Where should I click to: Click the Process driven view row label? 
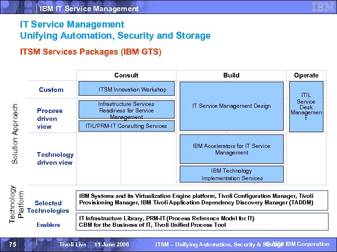(x=50, y=119)
